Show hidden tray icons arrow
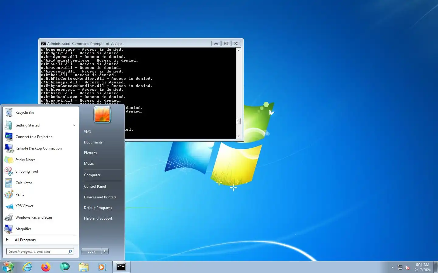 [392, 268]
